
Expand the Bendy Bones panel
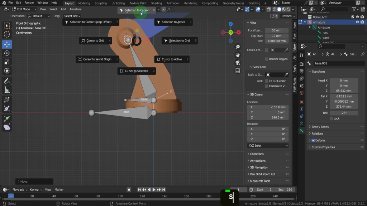(320, 127)
